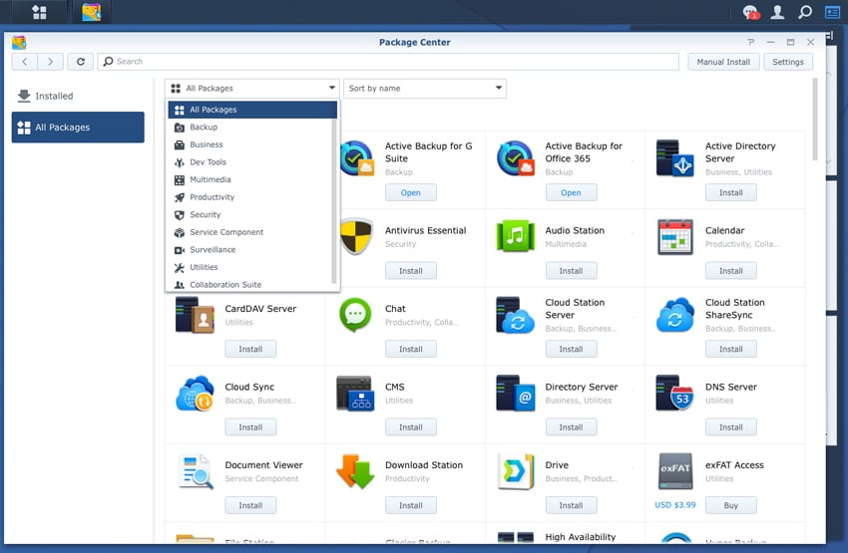
Task: Click the package list vertical scrollbar
Action: click(815, 120)
